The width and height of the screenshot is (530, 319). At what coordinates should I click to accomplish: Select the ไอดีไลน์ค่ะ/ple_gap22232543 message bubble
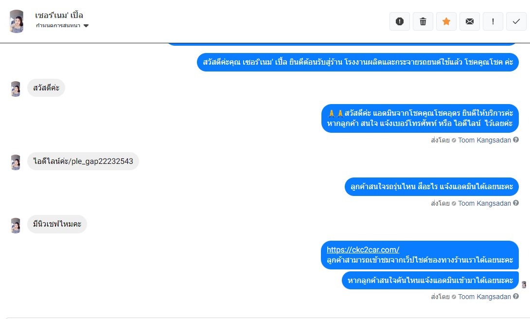point(83,161)
